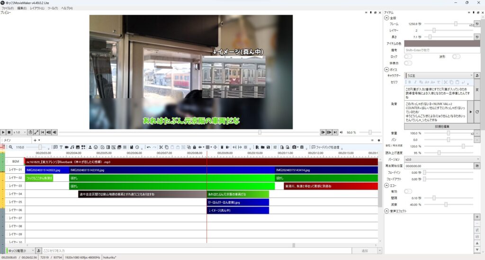The height and width of the screenshot is (260, 485).
Task: Click the camera snapshot icon in timeline toolbar
Action: click(x=294, y=147)
